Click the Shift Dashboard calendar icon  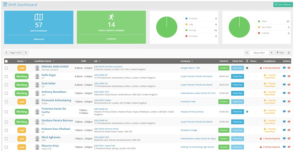coord(5,5)
